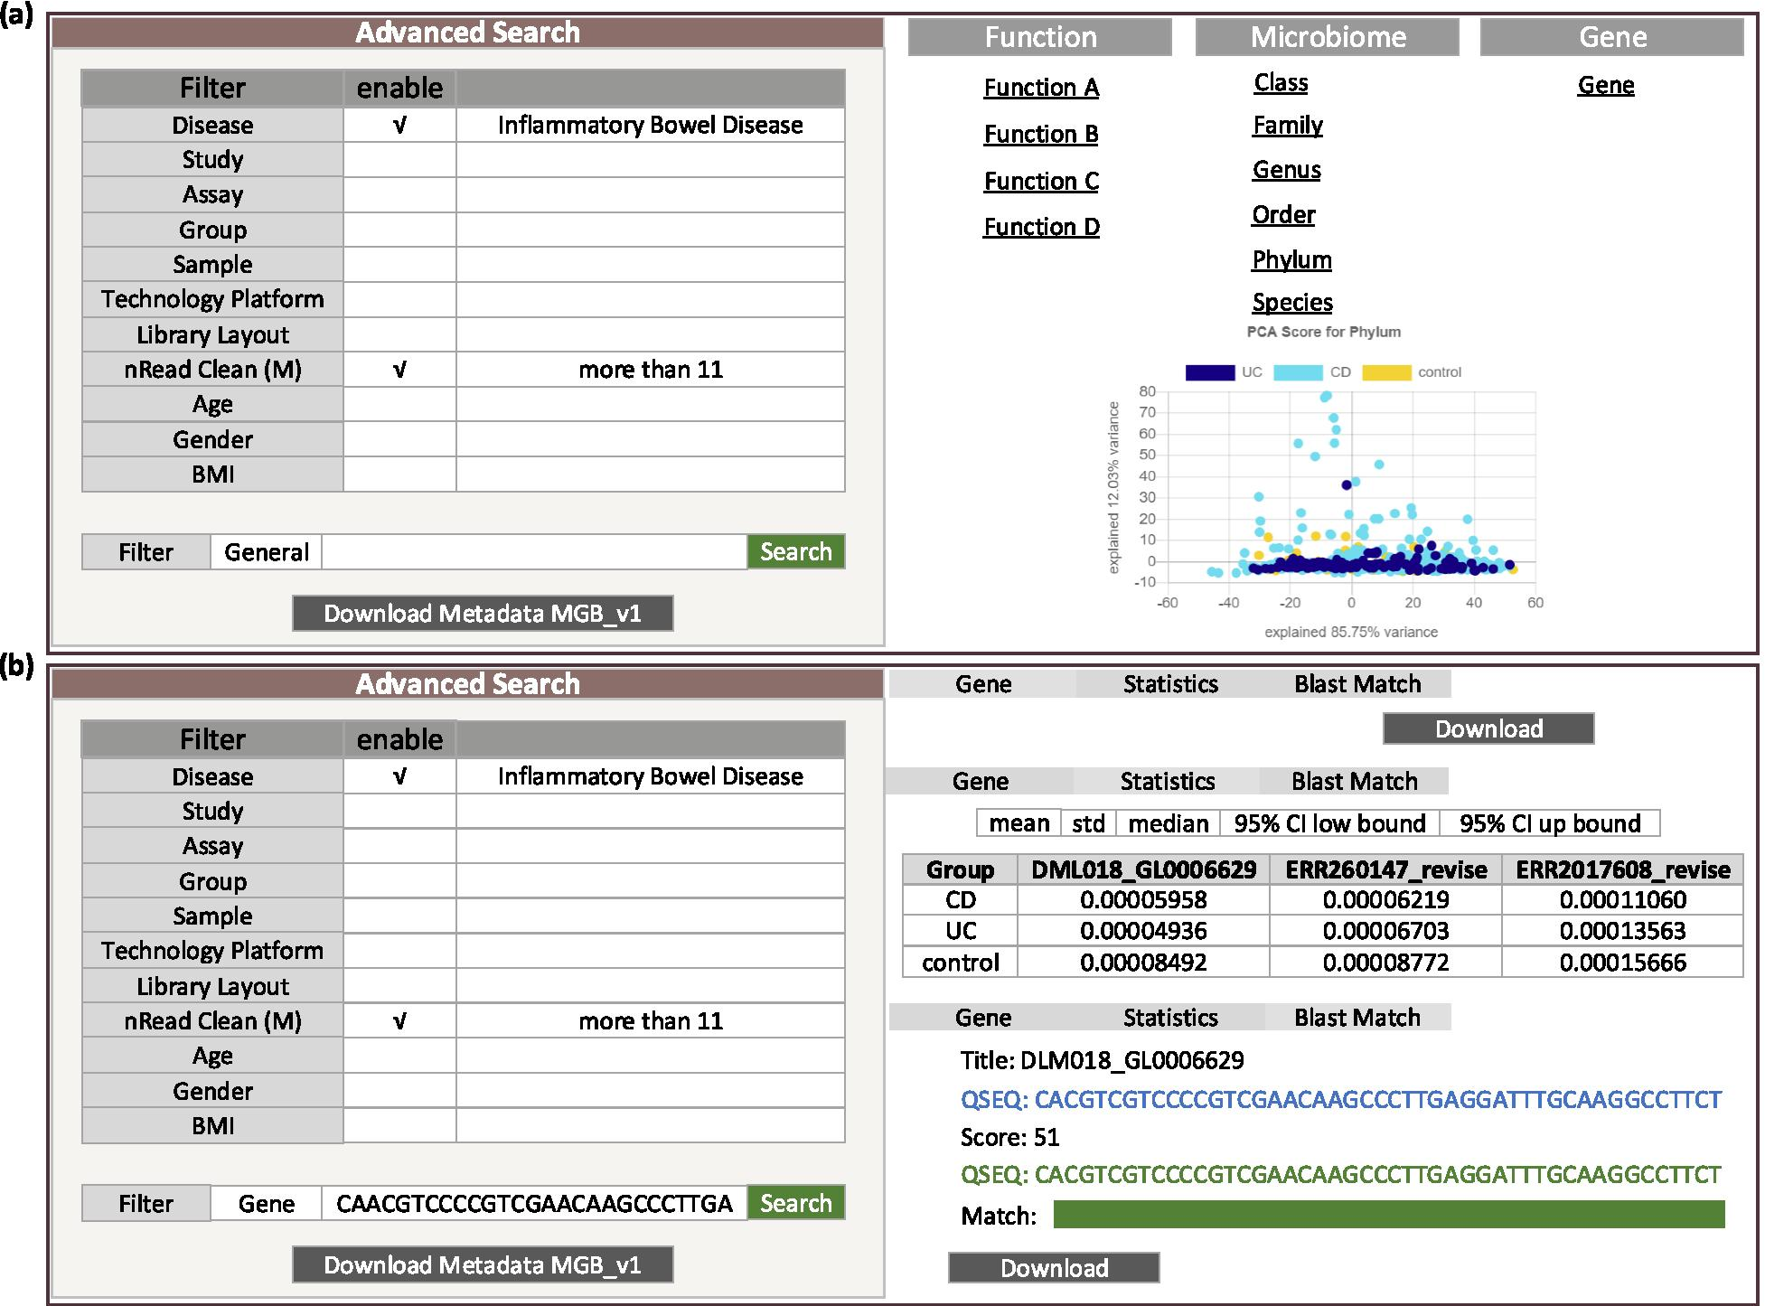Select the UC row value 0.00013563
1765x1306 pixels.
[x=1622, y=931]
